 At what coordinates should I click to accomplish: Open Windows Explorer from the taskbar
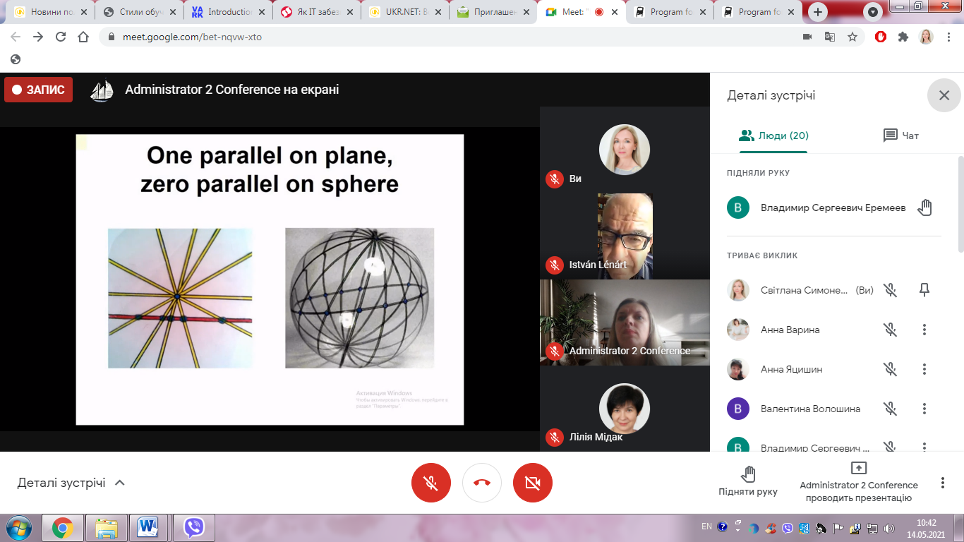(107, 527)
